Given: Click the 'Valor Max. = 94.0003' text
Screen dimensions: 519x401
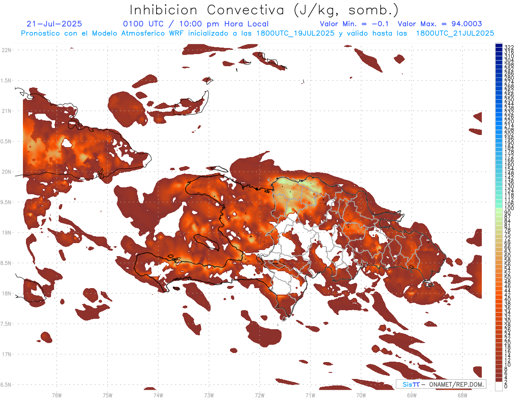Looking at the screenshot, I should [440, 24].
